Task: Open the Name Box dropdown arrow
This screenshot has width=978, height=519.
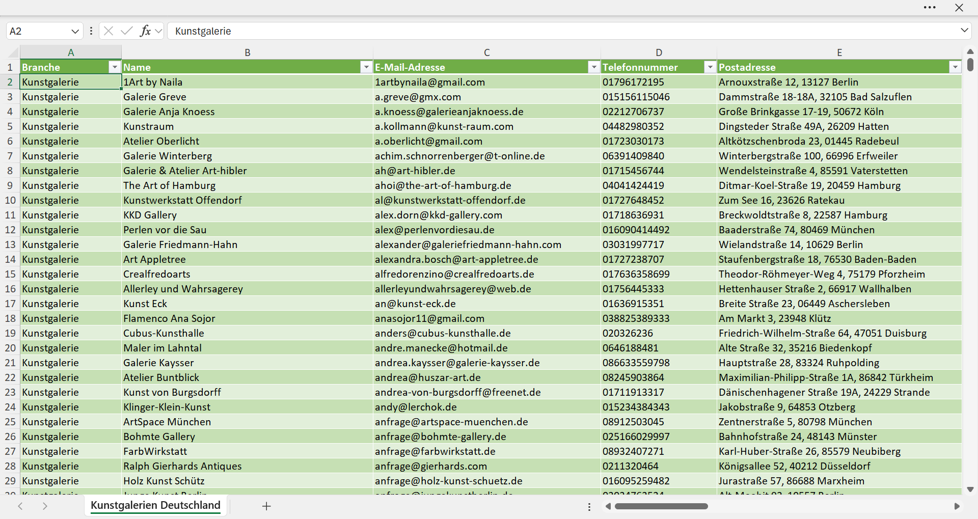Action: click(75, 31)
